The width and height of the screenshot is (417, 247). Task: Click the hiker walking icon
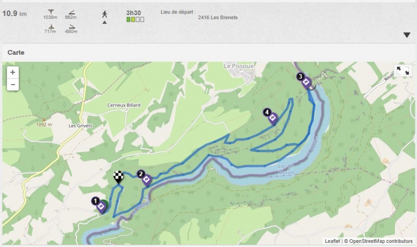pyautogui.click(x=104, y=14)
